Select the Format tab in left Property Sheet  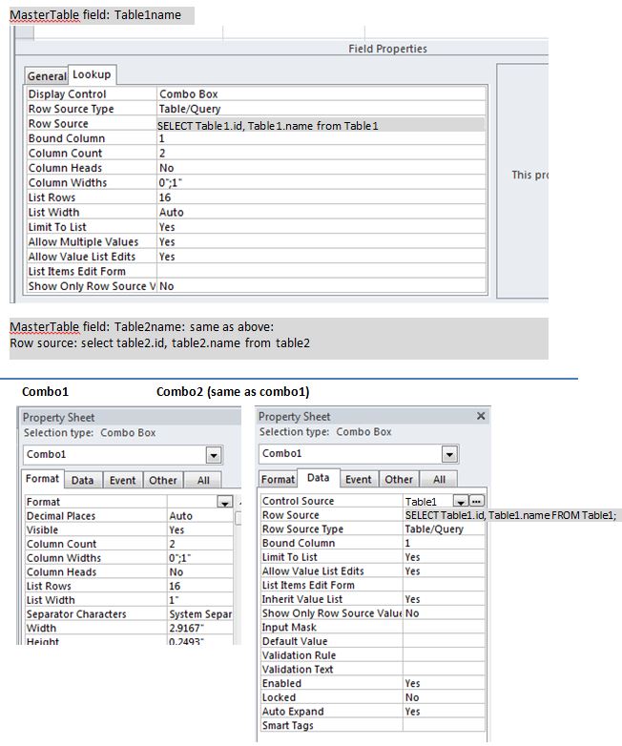point(42,479)
